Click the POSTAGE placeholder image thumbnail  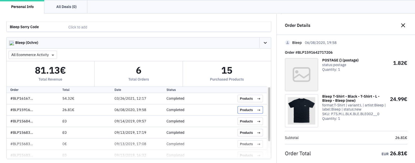301,75
